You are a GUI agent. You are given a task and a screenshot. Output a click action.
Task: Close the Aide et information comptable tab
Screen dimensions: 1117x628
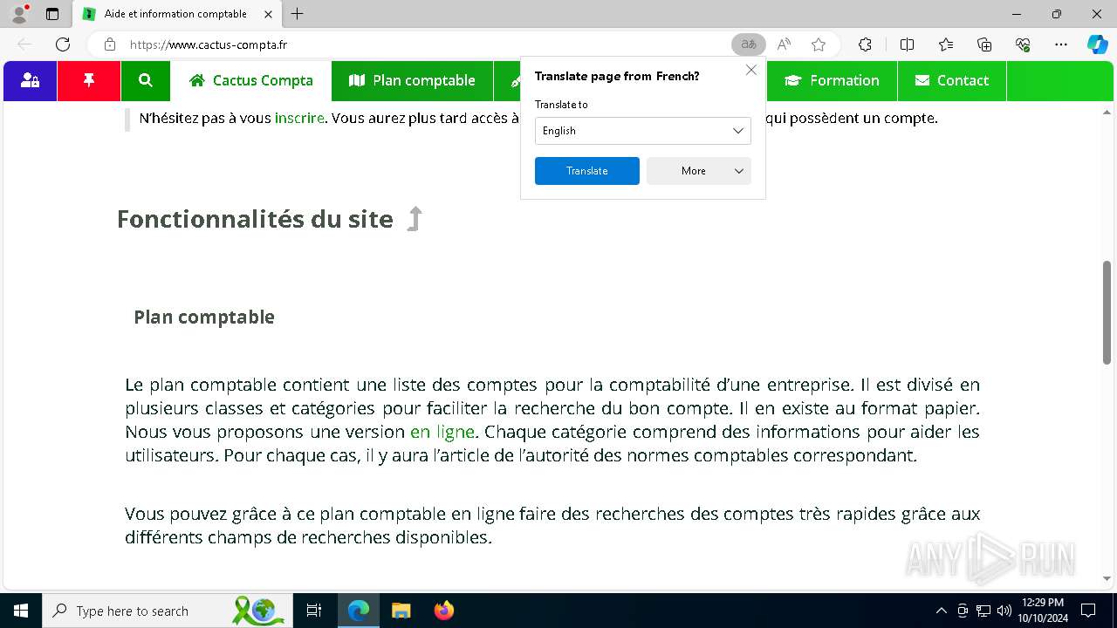(x=268, y=14)
